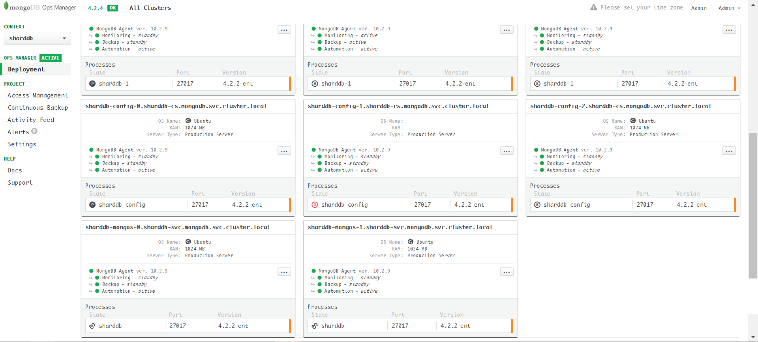Click the Ubuntu OS icon on sharddb-mongos-0
This screenshot has height=342, width=758.
click(x=188, y=242)
